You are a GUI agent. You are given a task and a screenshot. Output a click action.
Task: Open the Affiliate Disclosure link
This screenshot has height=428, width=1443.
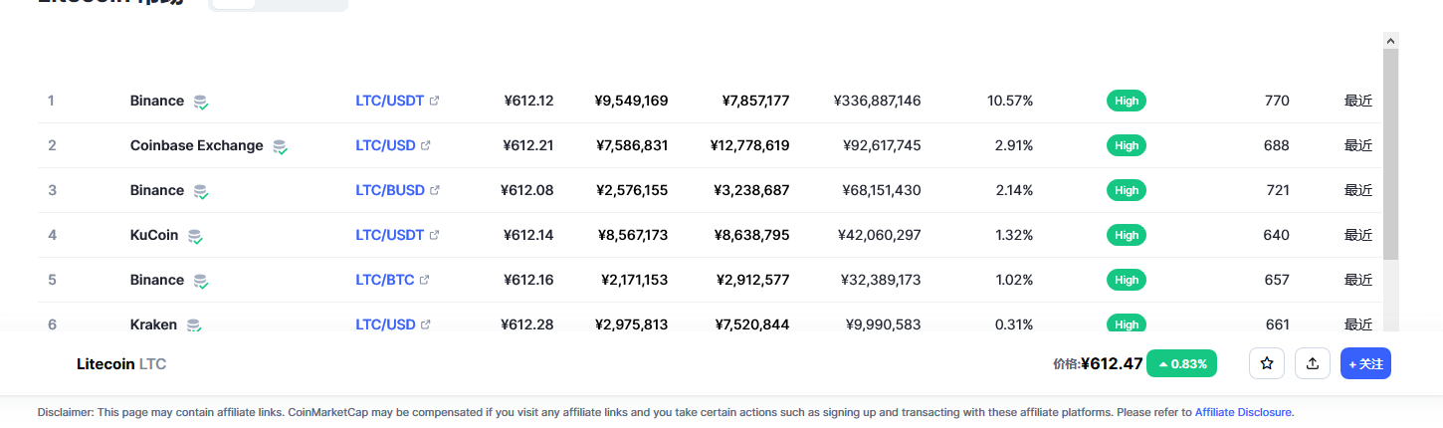(x=1244, y=411)
